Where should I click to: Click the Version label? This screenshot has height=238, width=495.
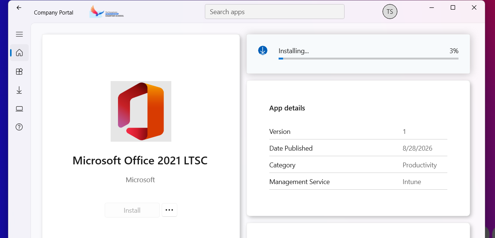[280, 132]
